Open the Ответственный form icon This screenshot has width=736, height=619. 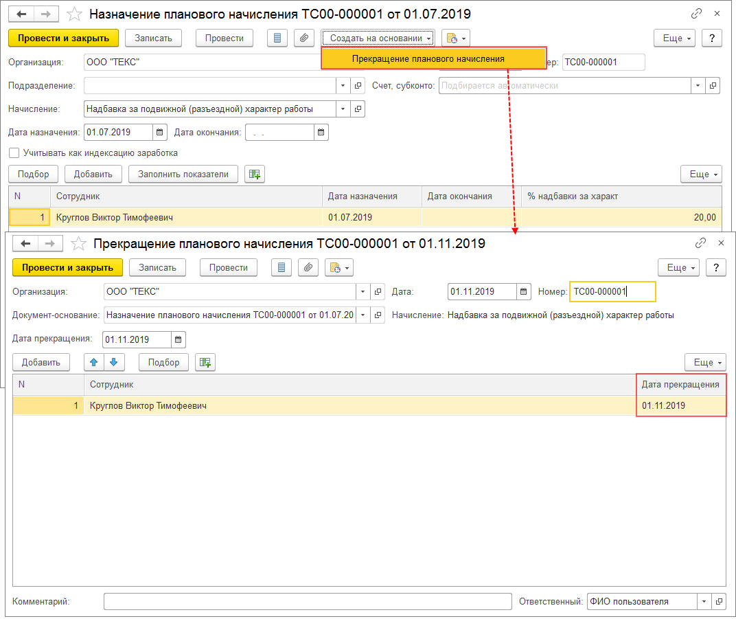(719, 602)
